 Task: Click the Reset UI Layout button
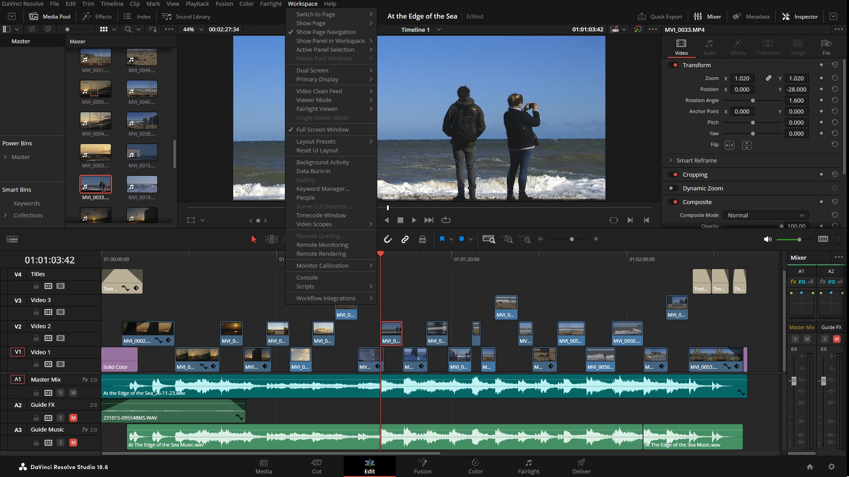[317, 150]
